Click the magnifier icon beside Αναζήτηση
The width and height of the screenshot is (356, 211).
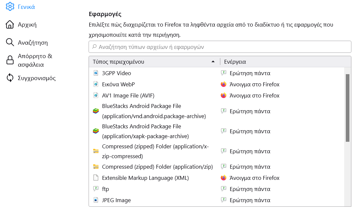click(x=10, y=42)
